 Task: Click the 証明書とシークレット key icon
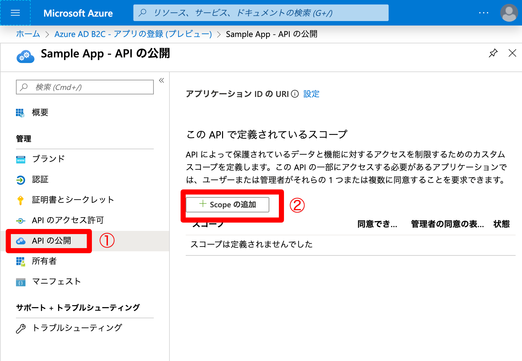tap(21, 200)
